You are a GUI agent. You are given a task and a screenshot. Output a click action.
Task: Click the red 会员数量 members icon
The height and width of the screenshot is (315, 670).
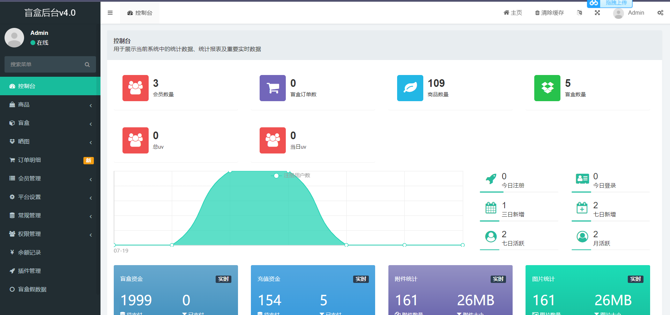click(135, 88)
